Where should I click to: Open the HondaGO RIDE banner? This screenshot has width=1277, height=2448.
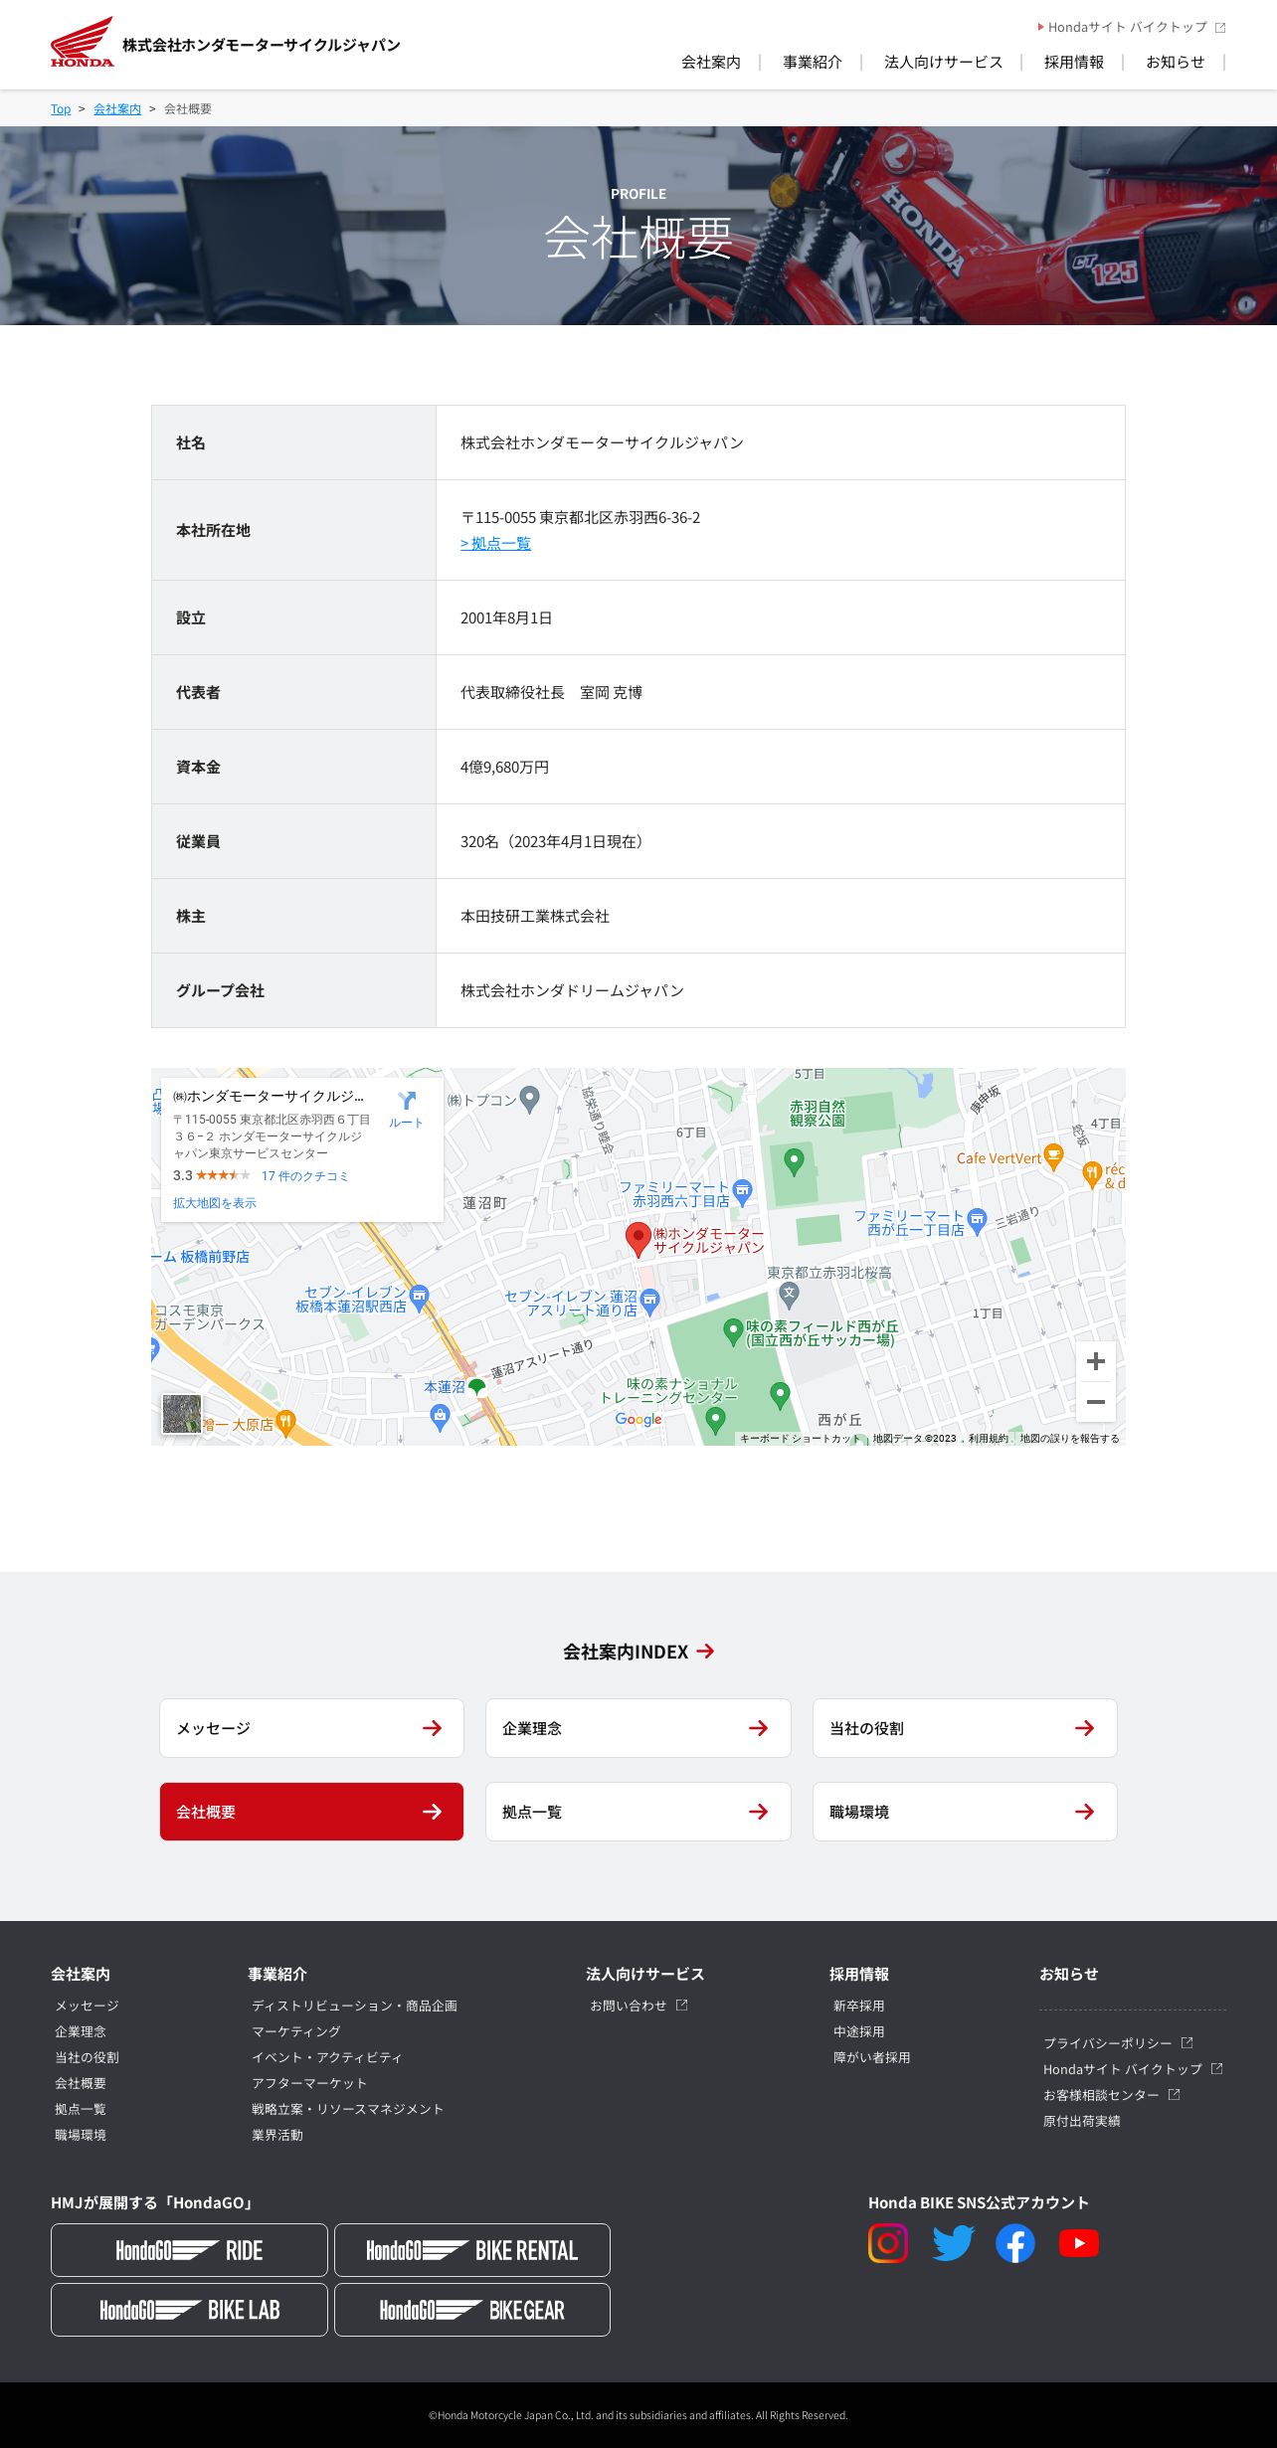[189, 2250]
